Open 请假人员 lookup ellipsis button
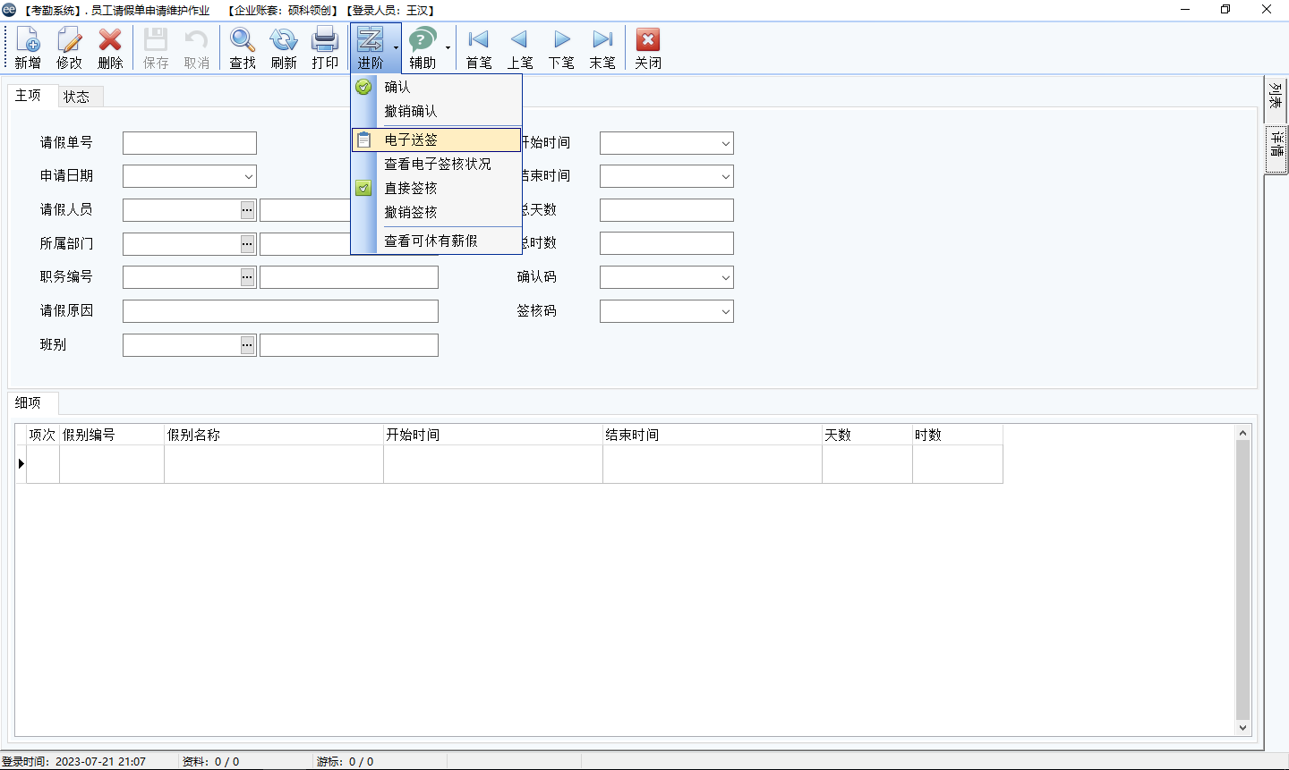The width and height of the screenshot is (1289, 770). point(248,210)
